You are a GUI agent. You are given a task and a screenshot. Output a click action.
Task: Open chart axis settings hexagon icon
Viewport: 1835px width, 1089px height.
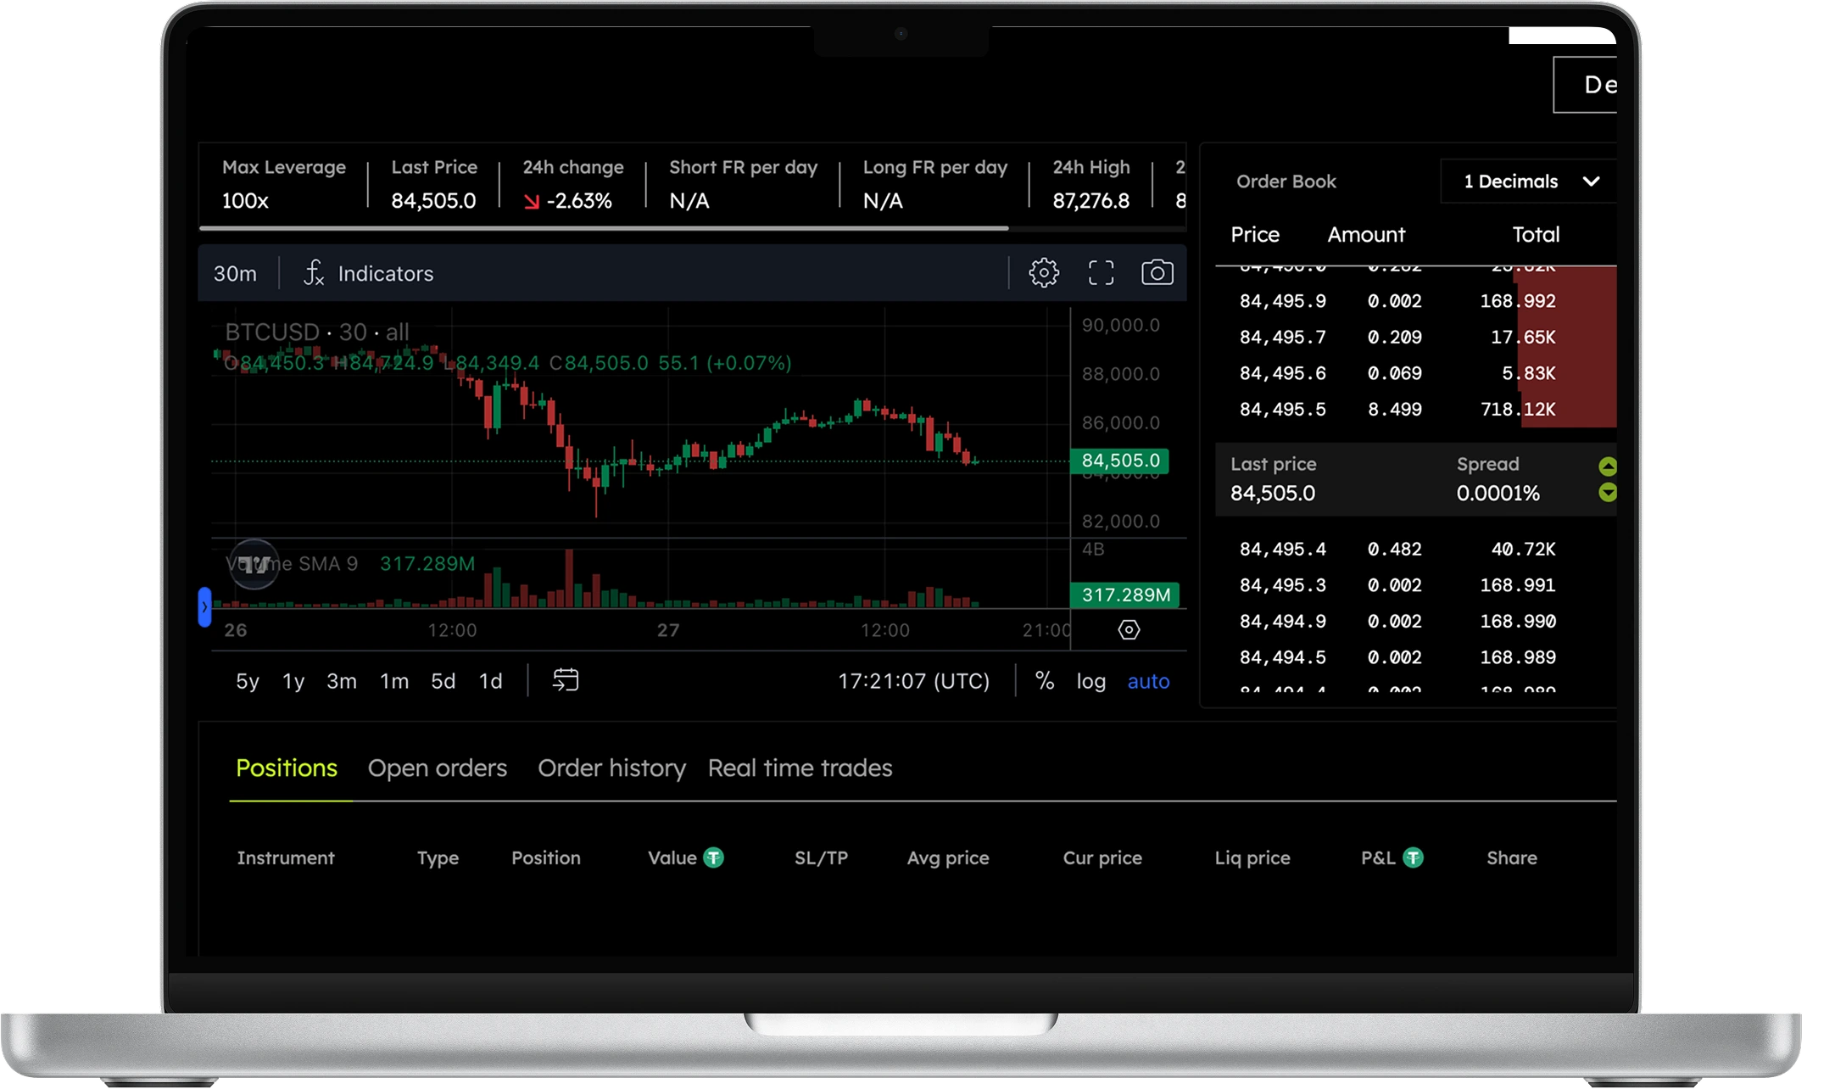tap(1129, 630)
